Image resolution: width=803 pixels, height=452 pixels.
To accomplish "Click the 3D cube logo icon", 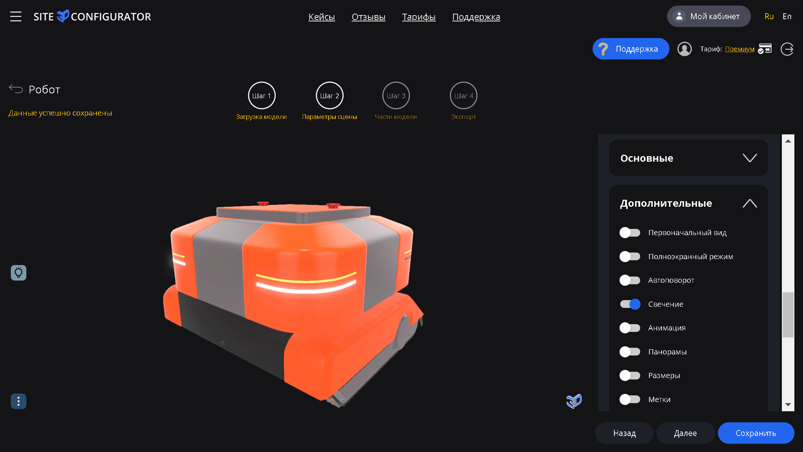I will [574, 401].
